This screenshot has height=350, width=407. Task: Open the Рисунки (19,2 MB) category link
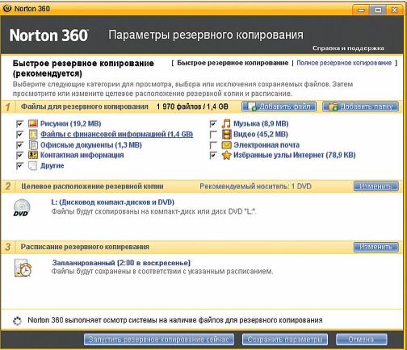pyautogui.click(x=71, y=123)
